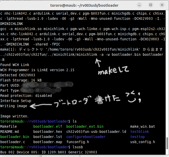Screen dimensions: 169x157
Task: Click the 'Interface Setup' line
Action: coord(16,101)
